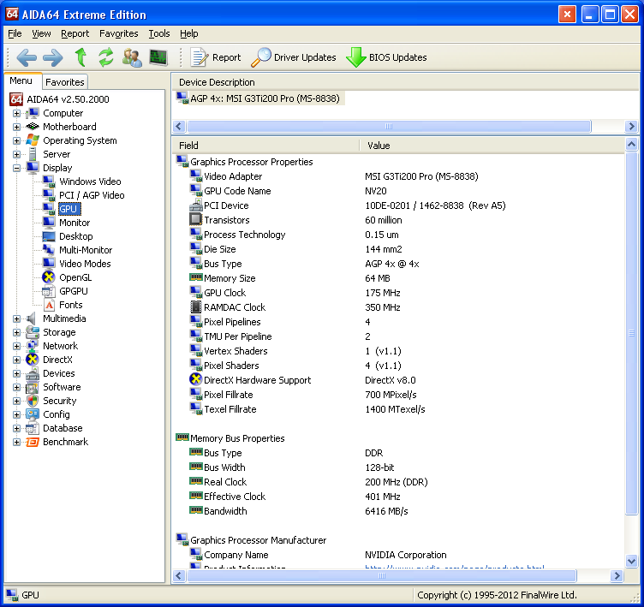This screenshot has width=644, height=607.
Task: Open the Favorites menu
Action: coord(119,33)
